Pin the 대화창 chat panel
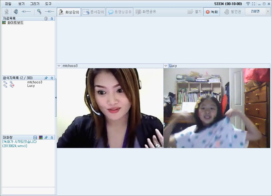The height and width of the screenshot is (196, 272). (x=46, y=138)
